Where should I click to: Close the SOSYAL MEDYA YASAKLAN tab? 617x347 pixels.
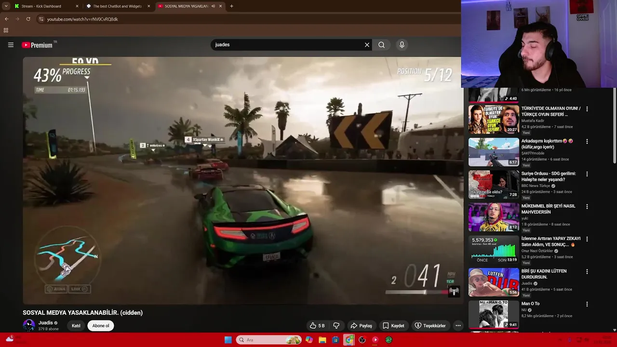click(221, 6)
